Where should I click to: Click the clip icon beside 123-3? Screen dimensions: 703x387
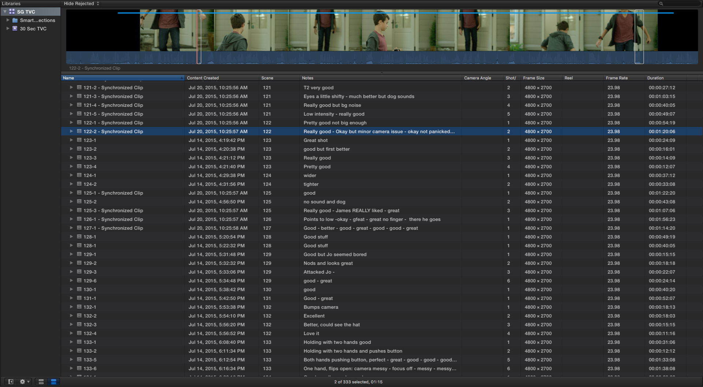79,158
